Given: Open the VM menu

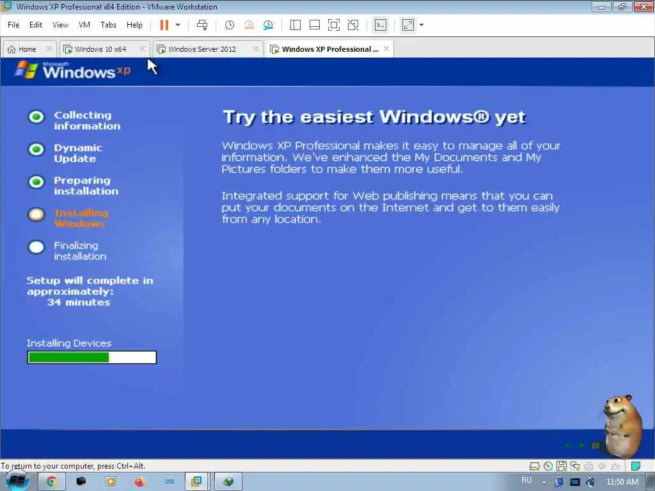Looking at the screenshot, I should click(x=84, y=25).
